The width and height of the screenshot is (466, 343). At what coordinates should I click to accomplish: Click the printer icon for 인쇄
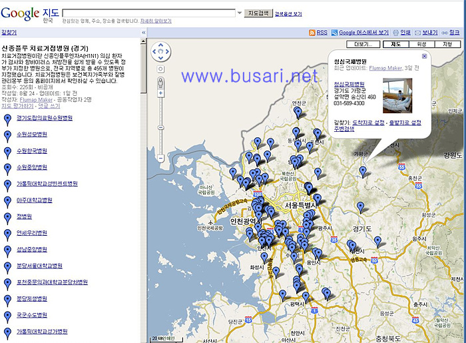point(396,33)
